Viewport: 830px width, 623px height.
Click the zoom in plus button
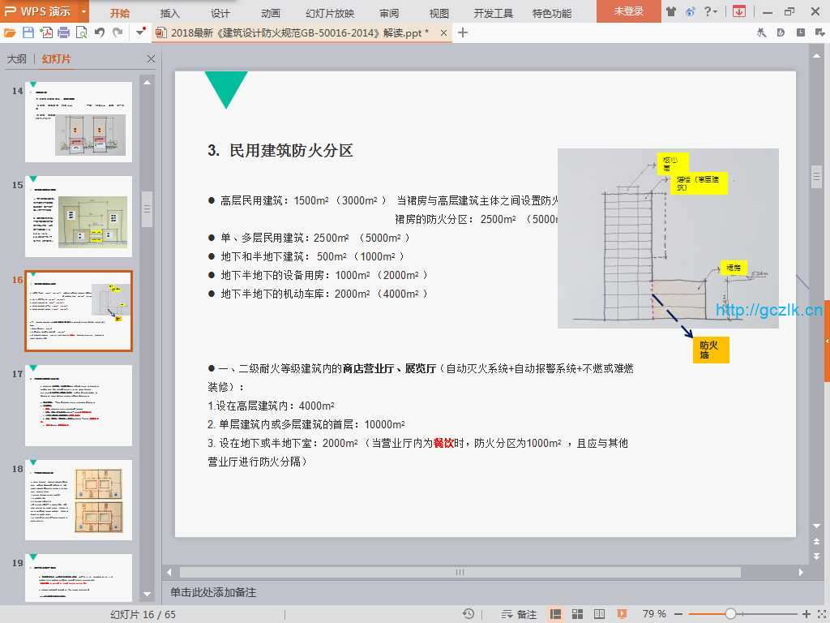click(x=806, y=614)
